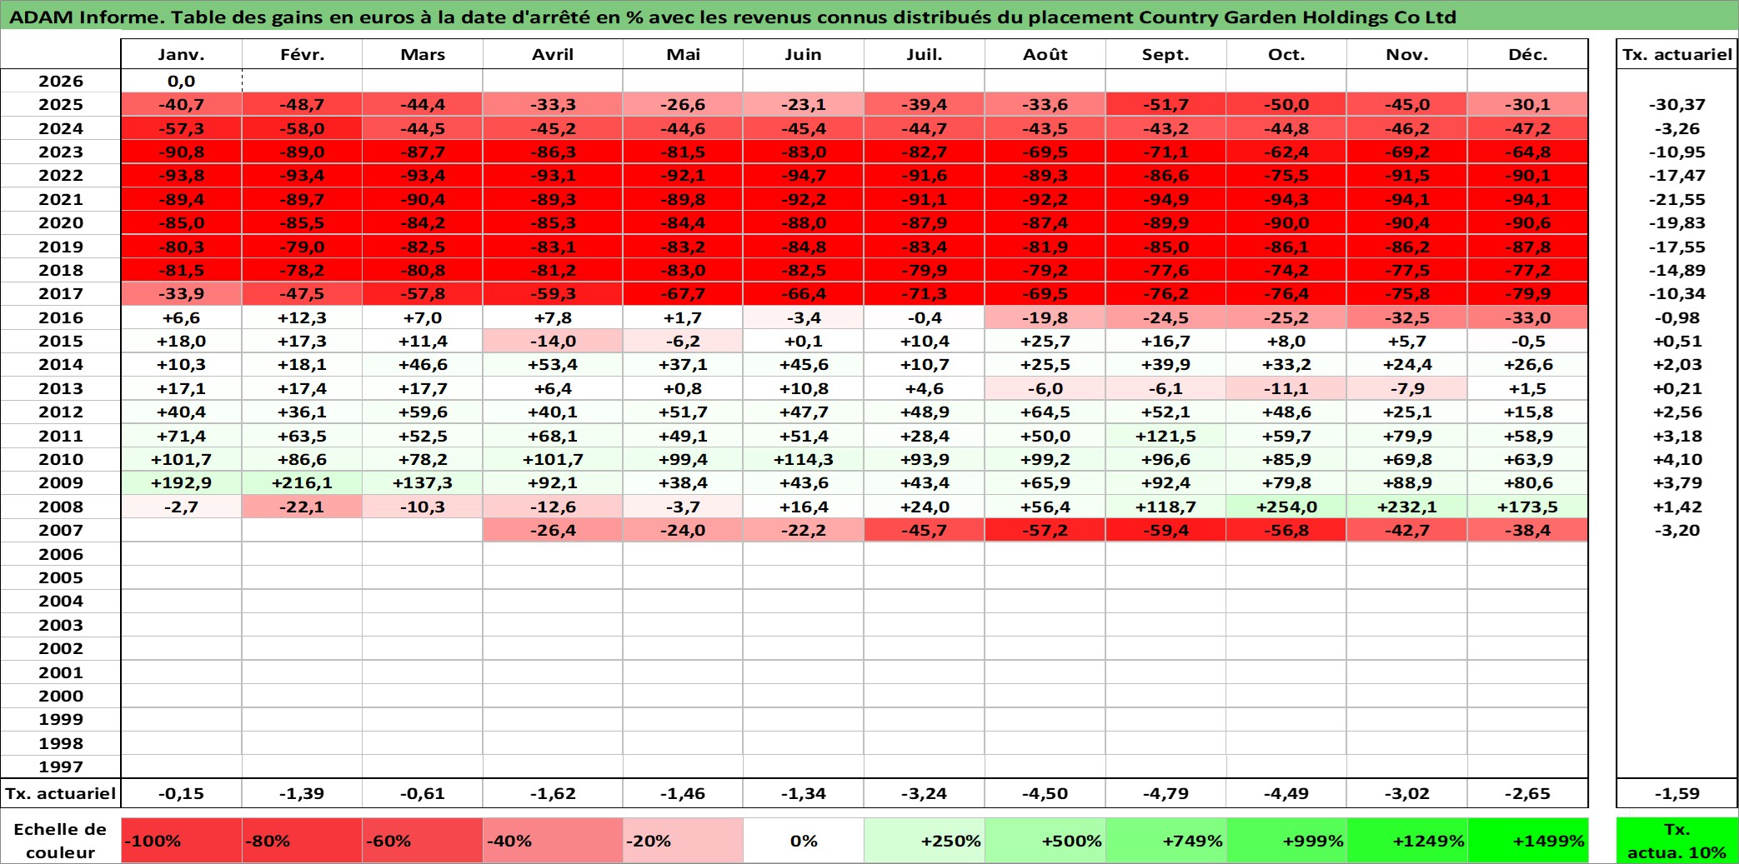Select the +216,1 cell in 2009 row
The width and height of the screenshot is (1739, 864).
tap(302, 482)
